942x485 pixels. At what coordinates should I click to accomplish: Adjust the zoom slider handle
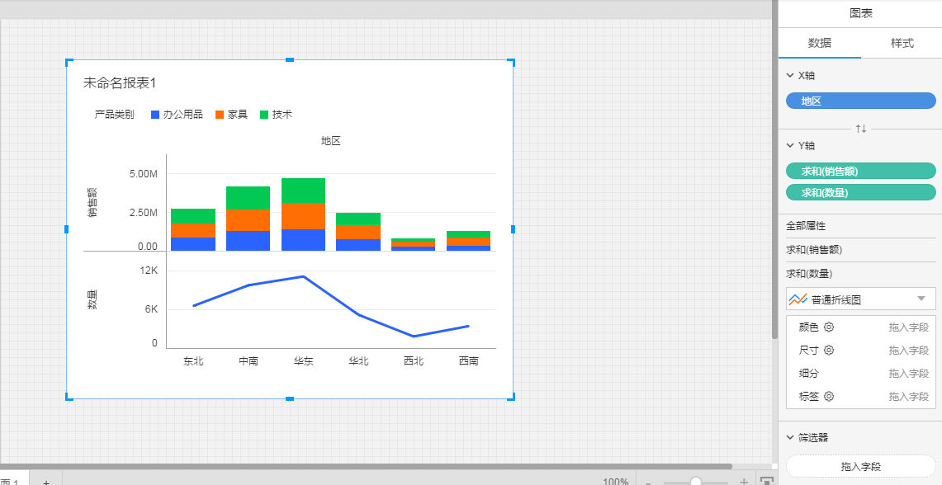click(x=696, y=482)
